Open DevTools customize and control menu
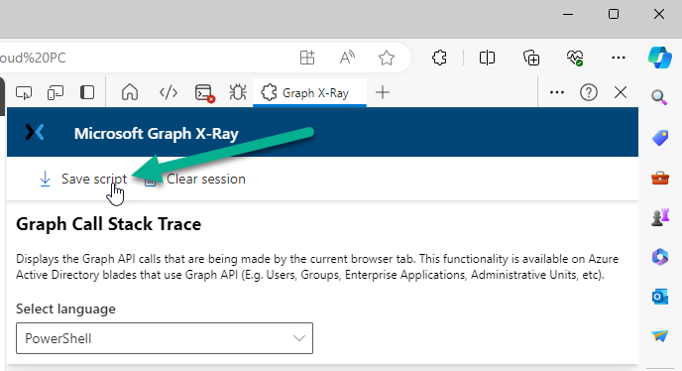682x371 pixels. click(557, 92)
